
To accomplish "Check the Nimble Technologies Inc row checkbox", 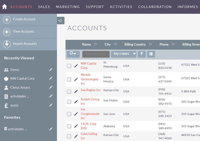I will (69, 79).
